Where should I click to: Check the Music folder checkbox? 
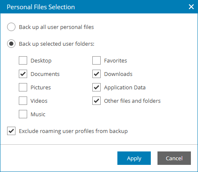click(23, 114)
